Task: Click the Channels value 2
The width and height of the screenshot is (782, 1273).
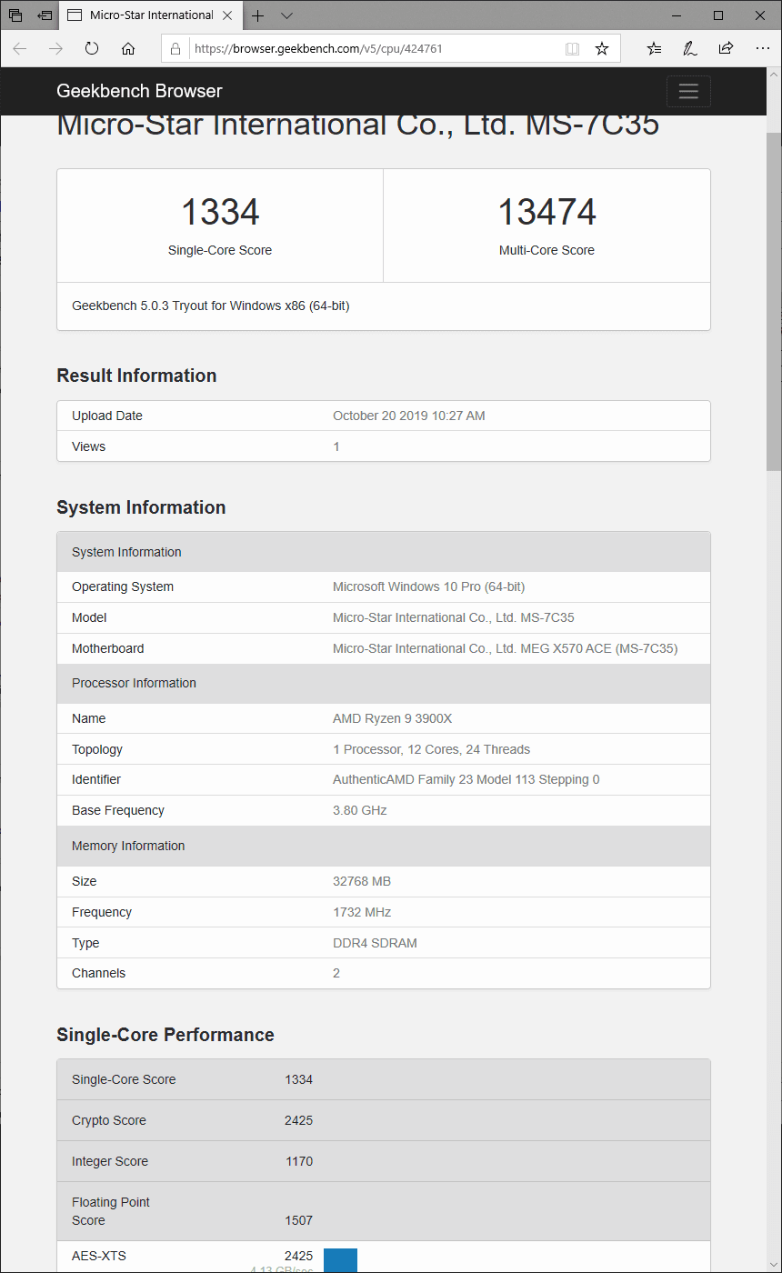Action: (x=336, y=973)
